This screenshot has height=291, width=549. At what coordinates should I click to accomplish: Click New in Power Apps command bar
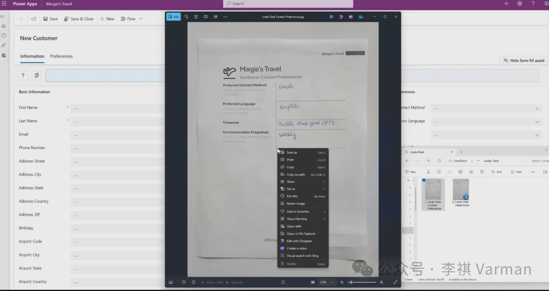coord(107,19)
